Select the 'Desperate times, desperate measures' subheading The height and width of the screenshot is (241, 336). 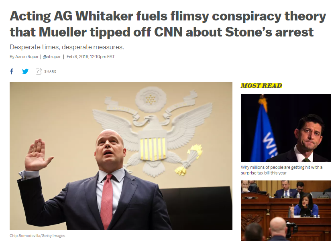tap(67, 47)
